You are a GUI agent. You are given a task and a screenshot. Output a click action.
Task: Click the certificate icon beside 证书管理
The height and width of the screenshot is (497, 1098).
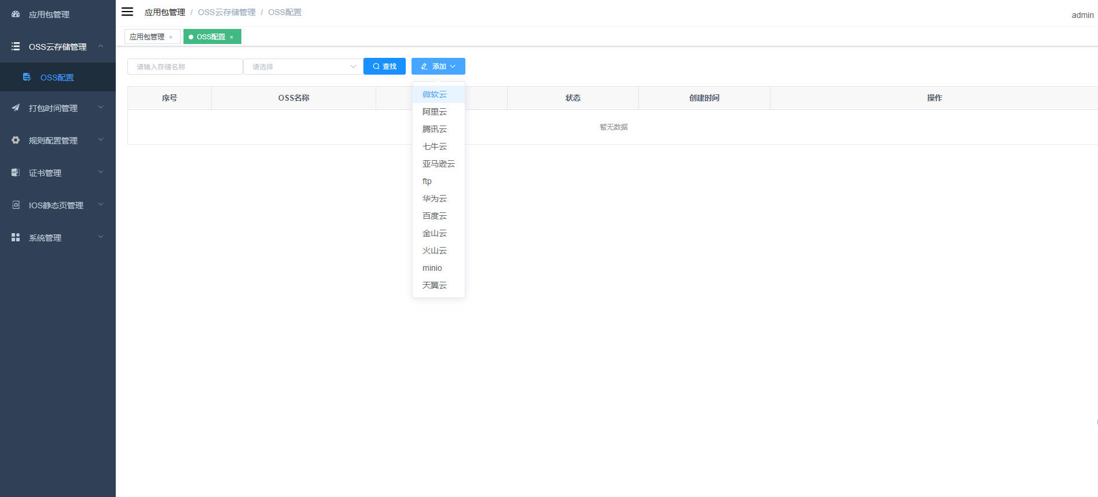(16, 172)
